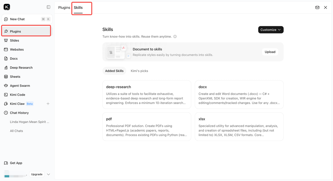Image resolution: width=333 pixels, height=181 pixels.
Task: Open Agent Swarm in the sidebar
Action: click(27, 86)
